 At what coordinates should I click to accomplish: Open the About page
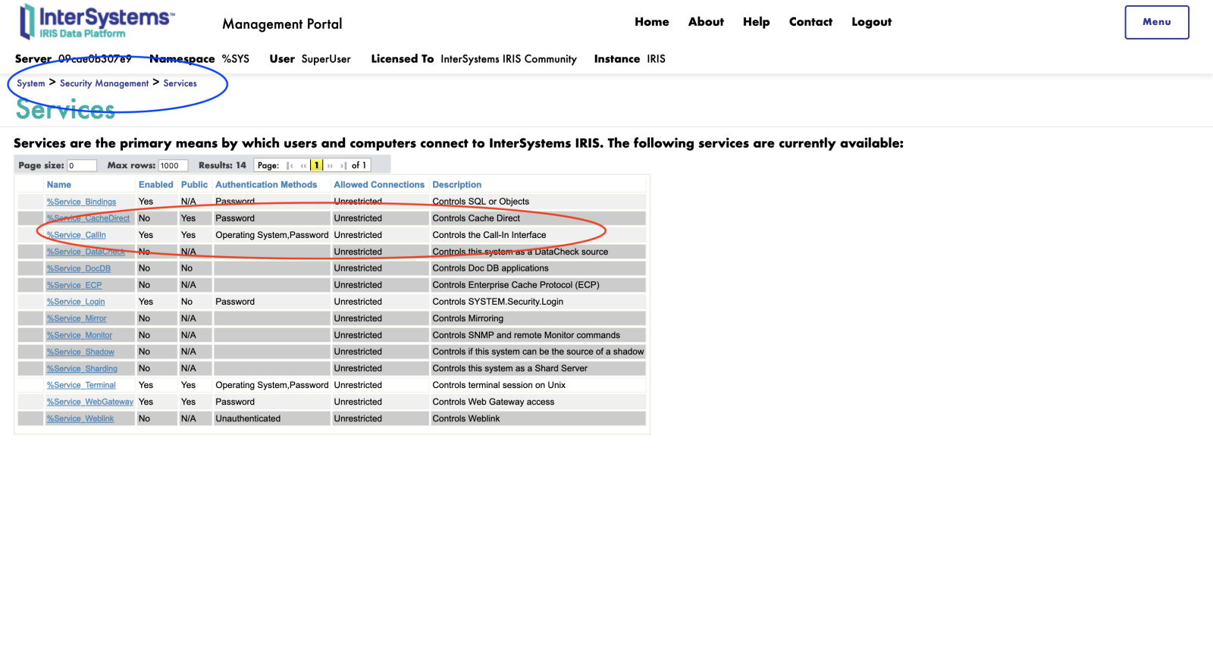point(706,22)
